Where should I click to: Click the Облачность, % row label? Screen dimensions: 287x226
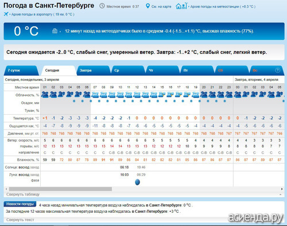point(27,95)
